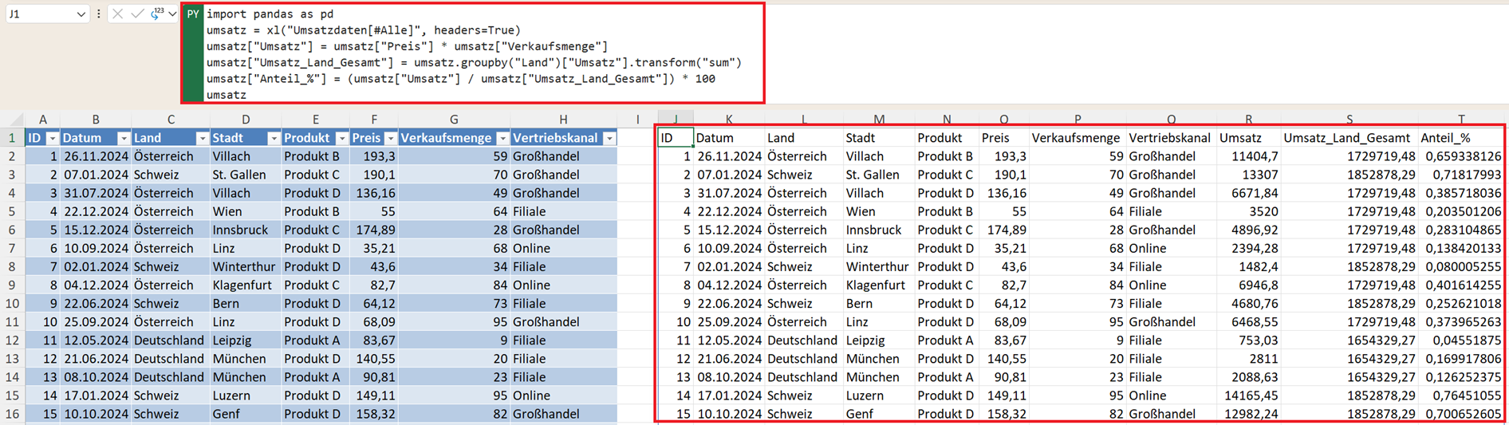The width and height of the screenshot is (1509, 425).
Task: Open the Vertriebskanal filter dropdown
Action: coord(609,139)
